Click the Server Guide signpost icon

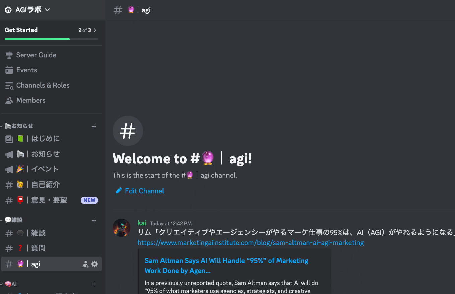click(9, 55)
